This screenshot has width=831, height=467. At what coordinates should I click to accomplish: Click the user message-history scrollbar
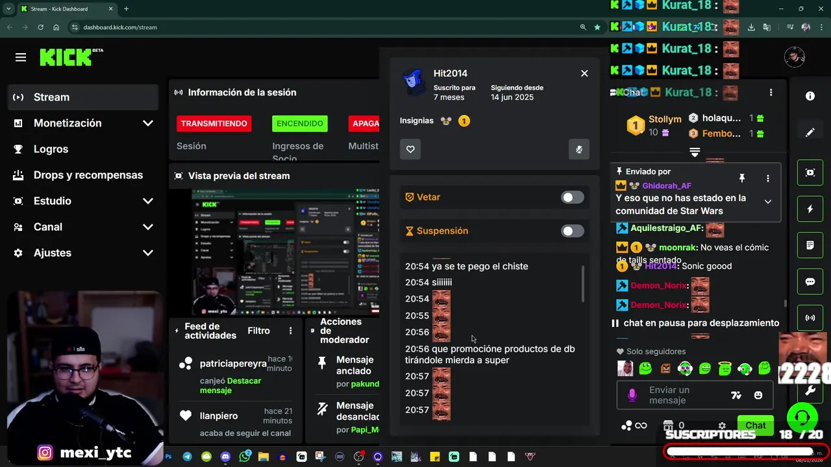[582, 283]
